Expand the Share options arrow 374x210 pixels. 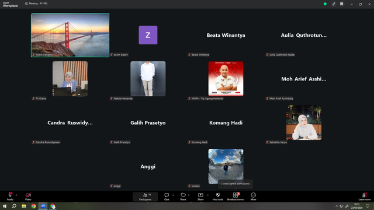[x=207, y=195]
